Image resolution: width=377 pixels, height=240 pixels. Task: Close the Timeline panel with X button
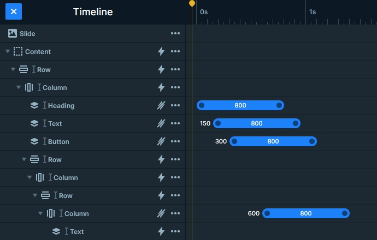coord(14,11)
